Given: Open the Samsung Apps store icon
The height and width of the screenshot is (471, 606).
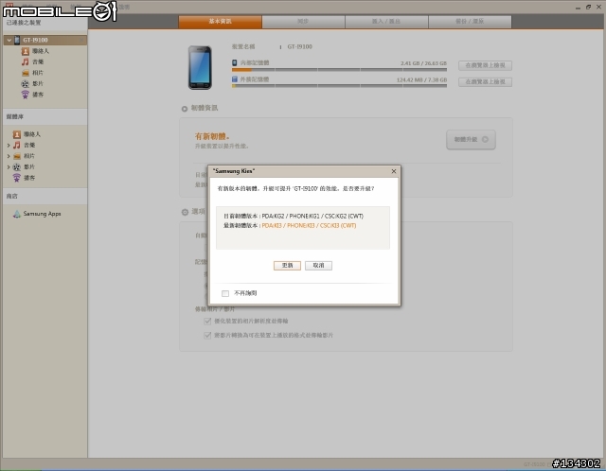Looking at the screenshot, I should coord(17,214).
